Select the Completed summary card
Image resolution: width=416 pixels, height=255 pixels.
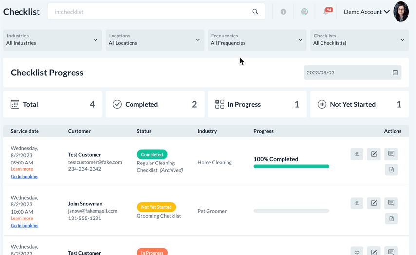[155, 104]
